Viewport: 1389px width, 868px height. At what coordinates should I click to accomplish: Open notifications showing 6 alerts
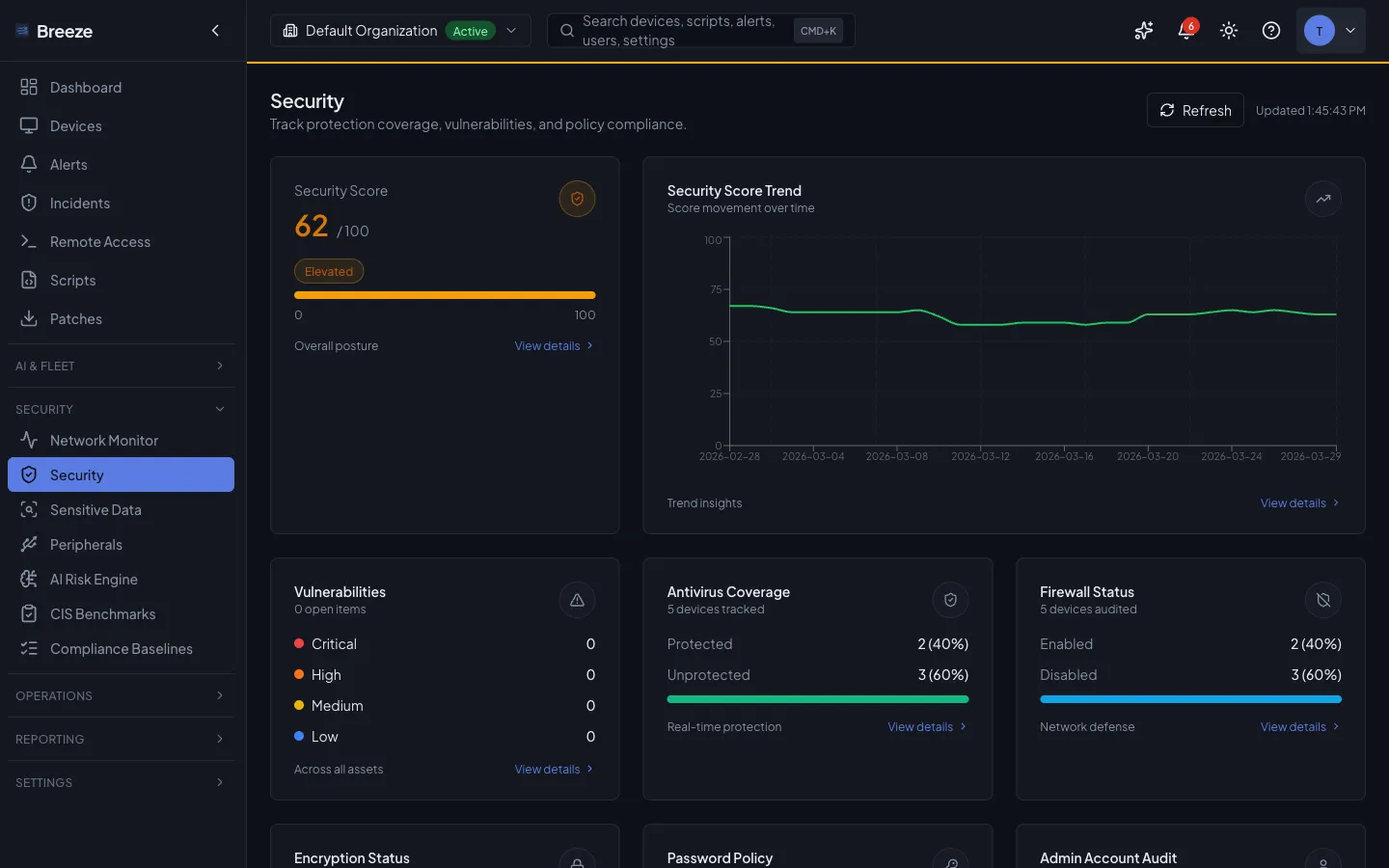point(1185,31)
